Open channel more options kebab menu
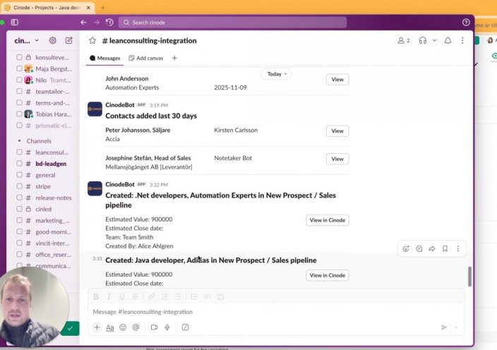The width and height of the screenshot is (497, 350). pos(462,40)
